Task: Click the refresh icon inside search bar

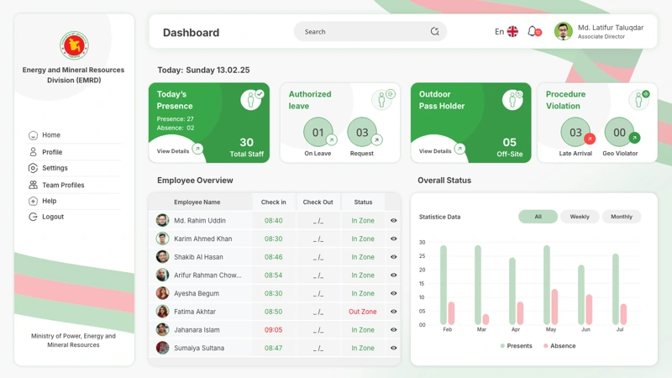Action: pyautogui.click(x=434, y=31)
